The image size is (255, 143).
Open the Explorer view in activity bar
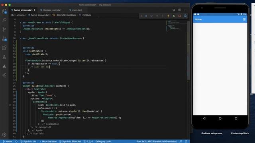pos(4,11)
